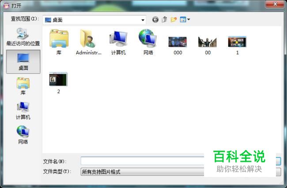Click the app icon in title bar

tap(6, 6)
